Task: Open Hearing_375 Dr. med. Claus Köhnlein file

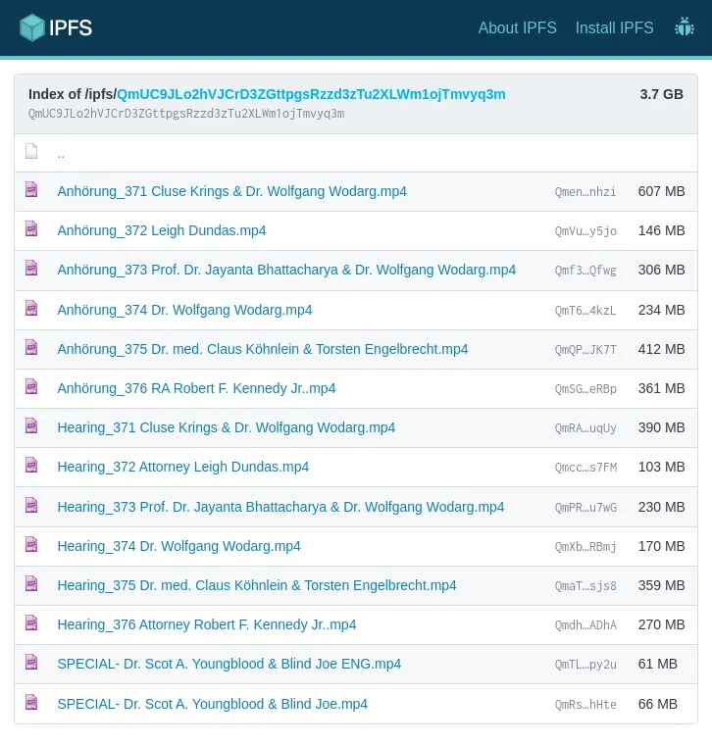Action: pos(257,585)
